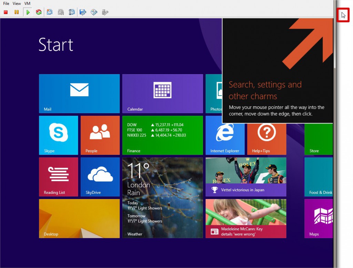Open the partly hidden Photos tile
This screenshot has height=268, width=353.
(214, 93)
